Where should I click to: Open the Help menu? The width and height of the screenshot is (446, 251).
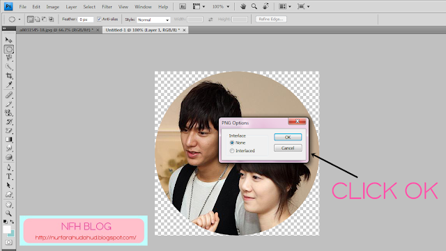tap(163, 6)
